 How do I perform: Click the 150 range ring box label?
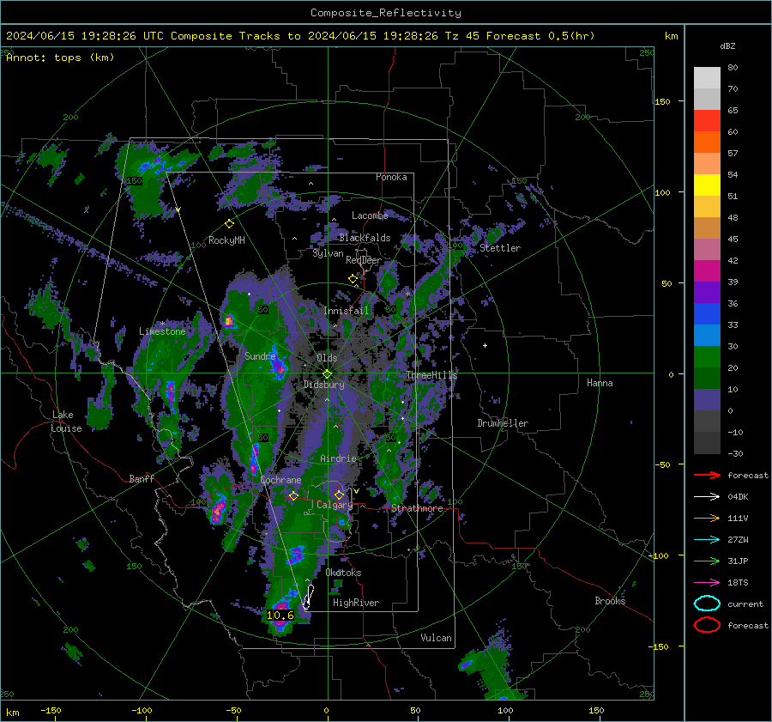click(x=134, y=181)
